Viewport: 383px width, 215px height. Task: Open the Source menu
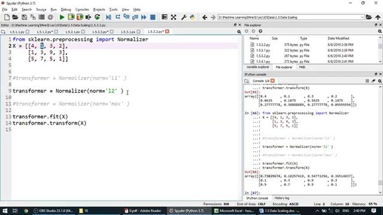coord(41,10)
